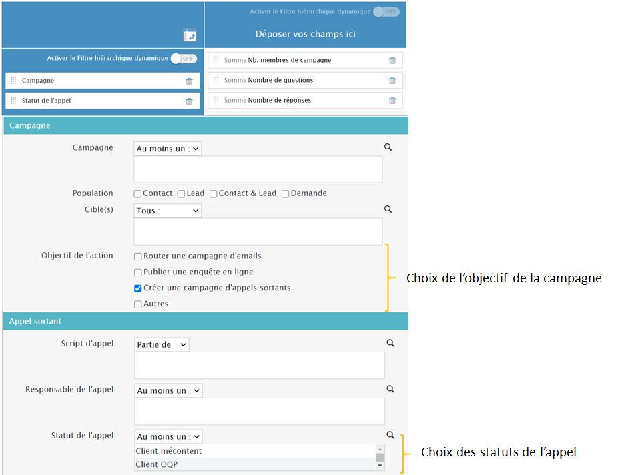Viewport: 626px width, 475px height.
Task: Click the Campagne text input area
Action: coord(258,169)
